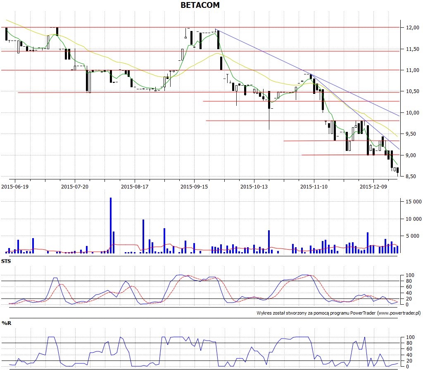The height and width of the screenshot is (370, 423).
Task: Click the STS indicator panel label
Action: [6, 261]
